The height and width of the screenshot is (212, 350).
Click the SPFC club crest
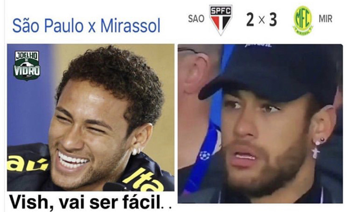tap(221, 20)
